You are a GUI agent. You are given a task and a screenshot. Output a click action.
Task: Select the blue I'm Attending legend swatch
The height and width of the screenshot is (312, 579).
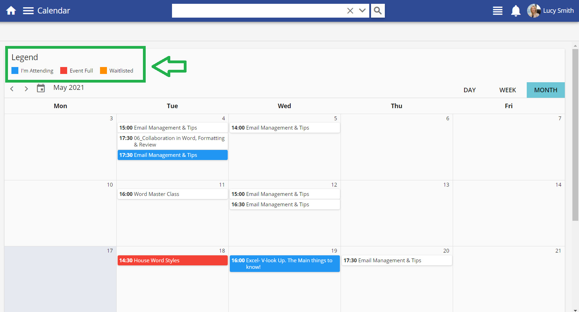coord(15,70)
